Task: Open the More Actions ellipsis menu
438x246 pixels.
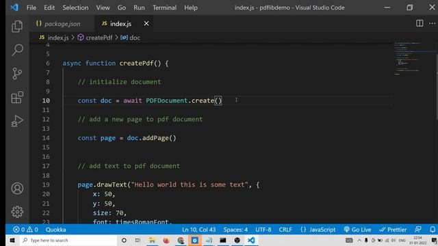Action: [432, 23]
